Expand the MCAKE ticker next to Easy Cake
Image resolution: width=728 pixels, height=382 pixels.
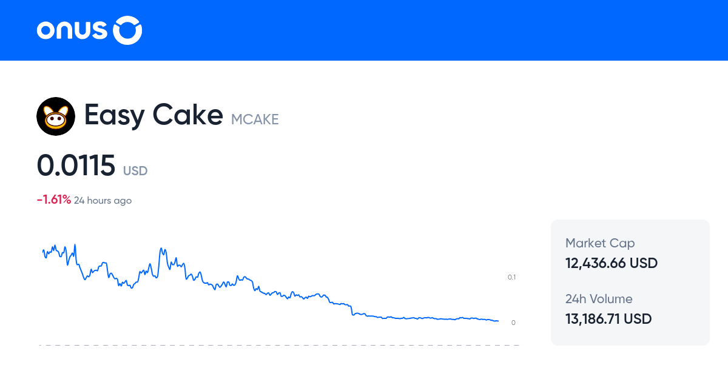pos(255,119)
